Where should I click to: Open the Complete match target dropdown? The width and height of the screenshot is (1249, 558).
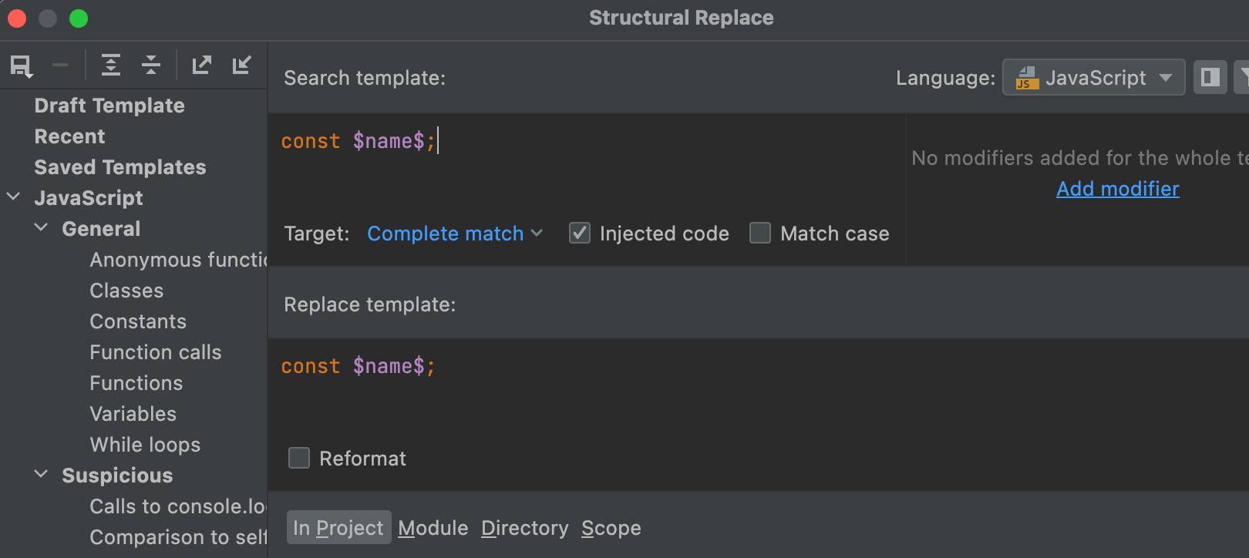[x=455, y=234]
